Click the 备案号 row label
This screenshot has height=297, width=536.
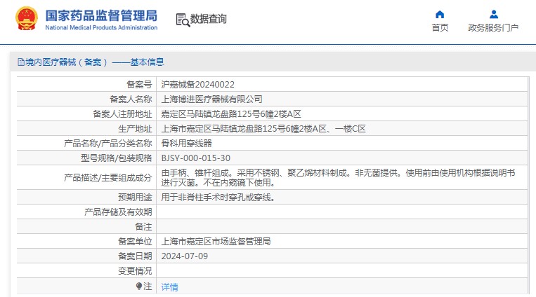click(x=139, y=85)
